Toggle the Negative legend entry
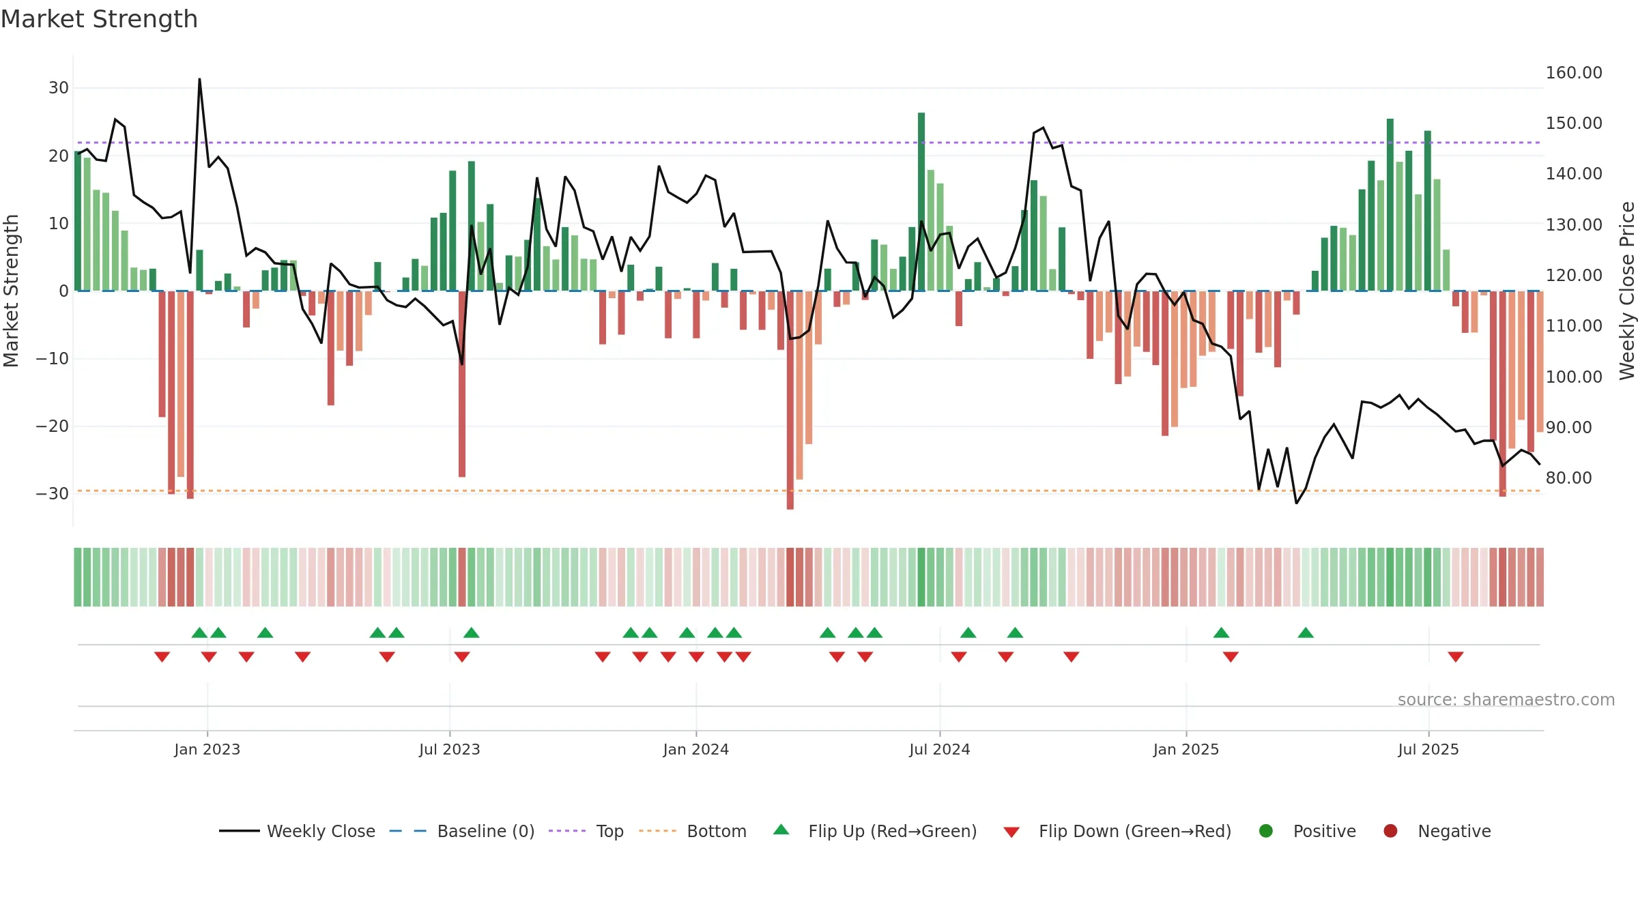This screenshot has height=921, width=1638. pos(1437,831)
